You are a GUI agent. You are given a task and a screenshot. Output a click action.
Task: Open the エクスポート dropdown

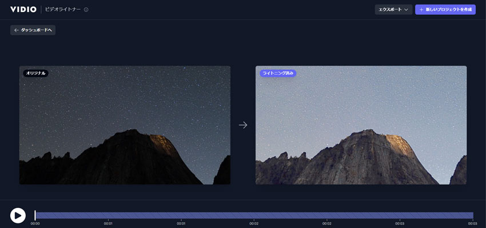(x=393, y=10)
